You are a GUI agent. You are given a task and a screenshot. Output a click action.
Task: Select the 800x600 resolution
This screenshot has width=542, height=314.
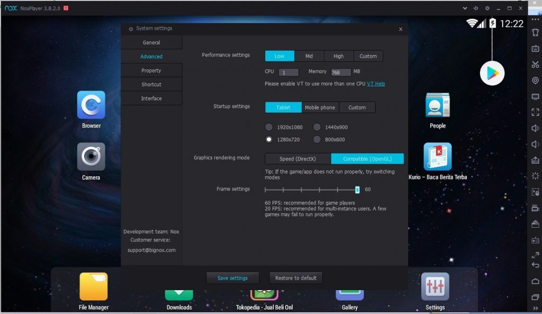click(x=317, y=139)
